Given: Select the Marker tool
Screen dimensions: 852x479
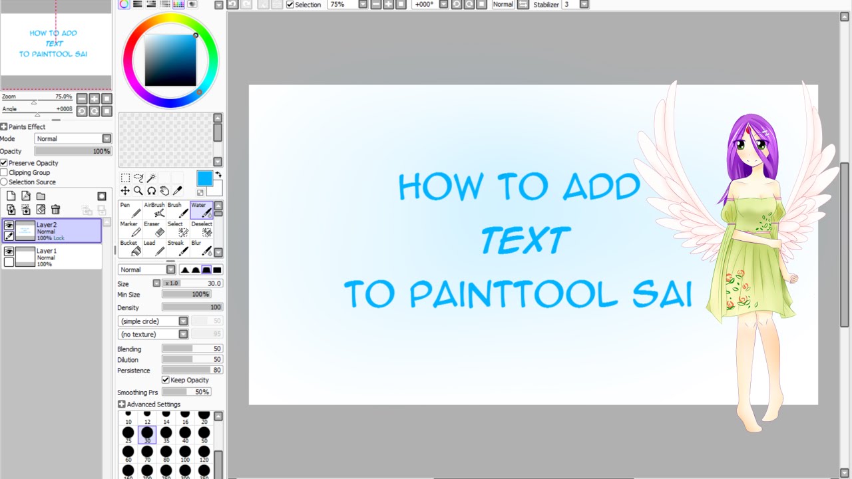Looking at the screenshot, I should point(129,229).
